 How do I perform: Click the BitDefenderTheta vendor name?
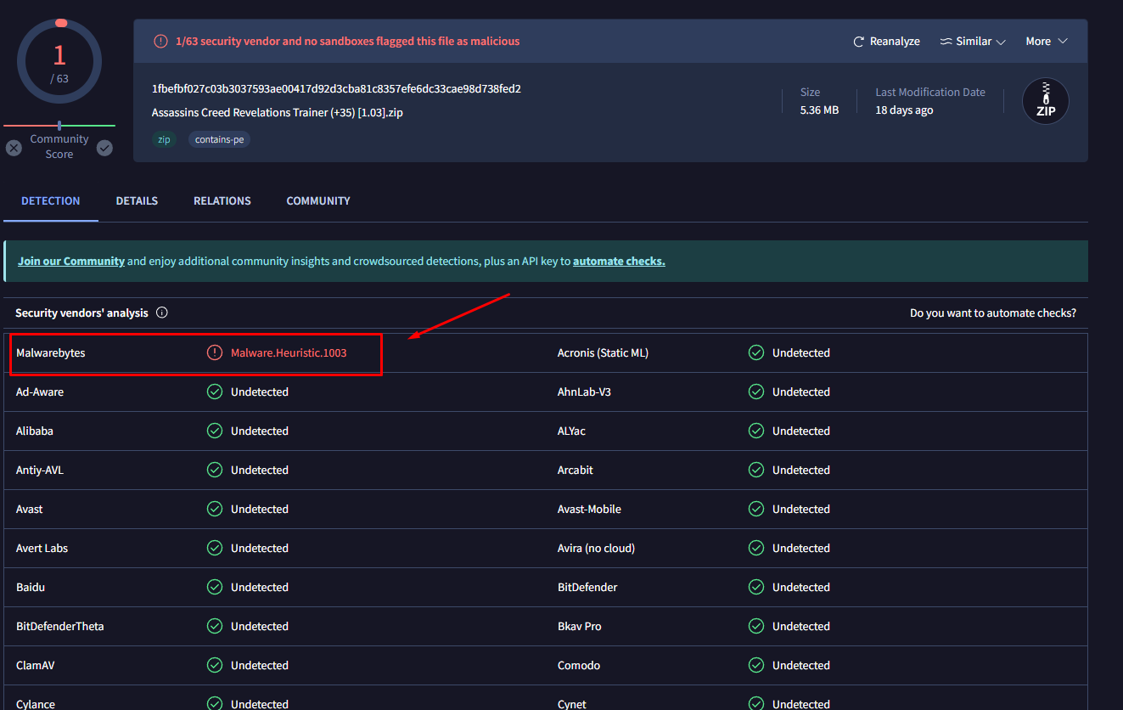[60, 626]
